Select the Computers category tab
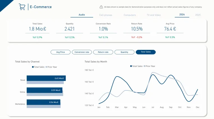This screenshot has height=119, width=214. (x=130, y=15)
